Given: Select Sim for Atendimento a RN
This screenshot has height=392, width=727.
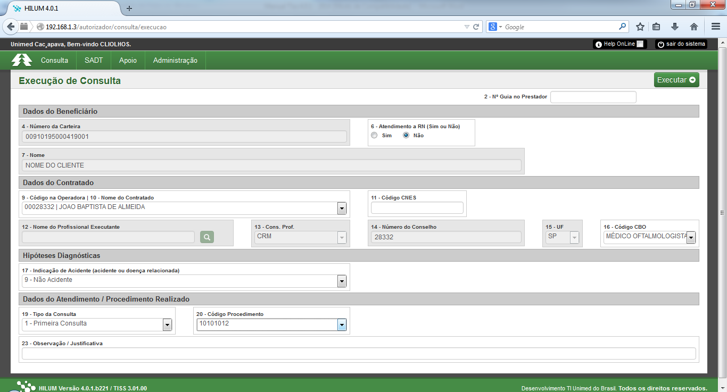Looking at the screenshot, I should point(374,135).
